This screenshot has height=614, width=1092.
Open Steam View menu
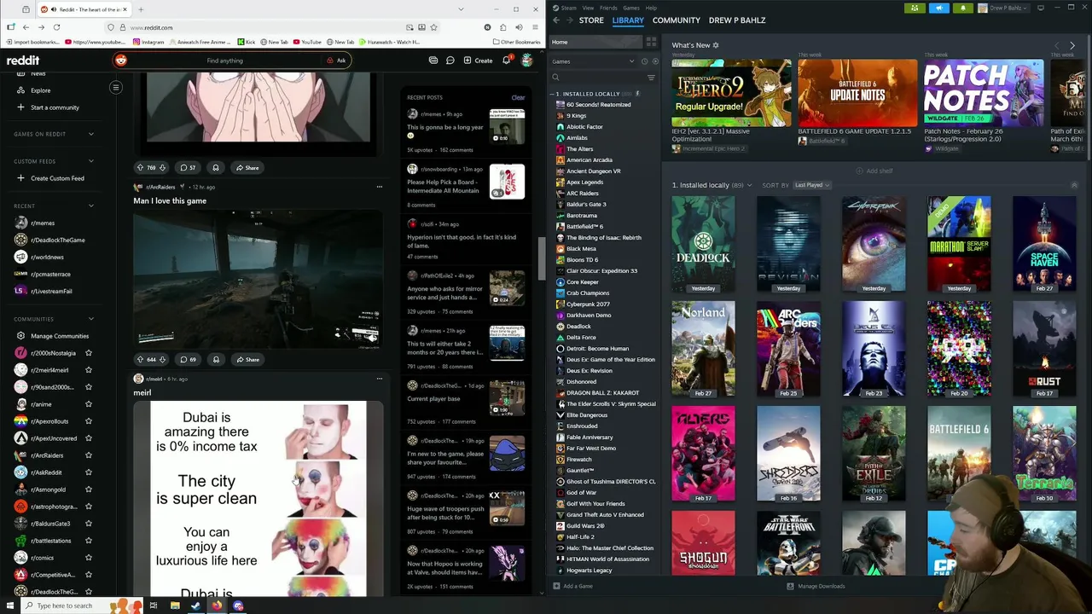coord(588,8)
